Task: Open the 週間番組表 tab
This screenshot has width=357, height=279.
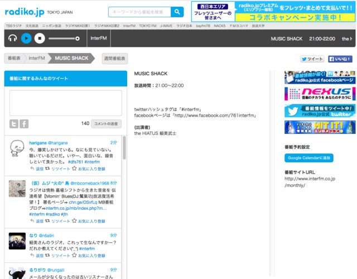Action: point(115,58)
